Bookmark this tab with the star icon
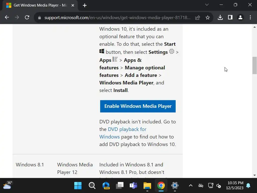The height and width of the screenshot is (193, 257). 208,17
